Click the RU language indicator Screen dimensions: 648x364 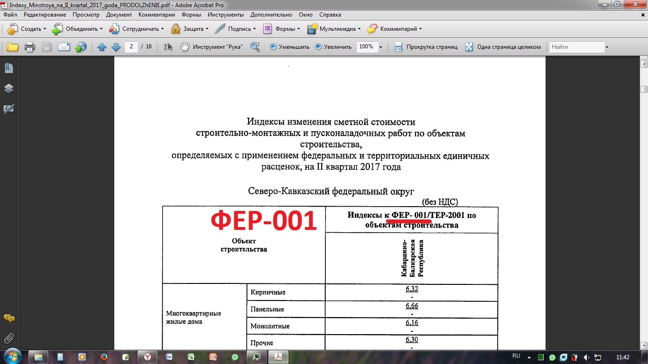click(516, 356)
